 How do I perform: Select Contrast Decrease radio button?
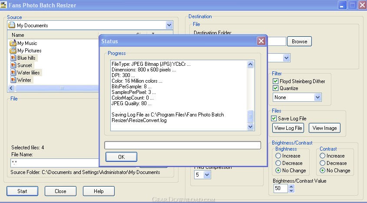point(322,163)
